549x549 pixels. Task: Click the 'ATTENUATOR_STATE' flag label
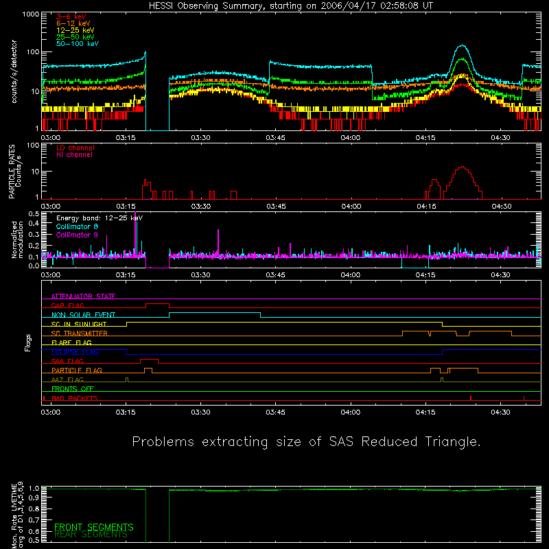(x=83, y=296)
